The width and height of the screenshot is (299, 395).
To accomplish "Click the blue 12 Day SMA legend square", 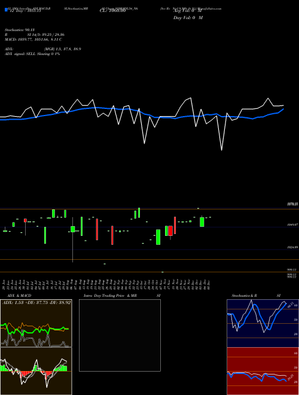I will pyautogui.click(x=7, y=10).
